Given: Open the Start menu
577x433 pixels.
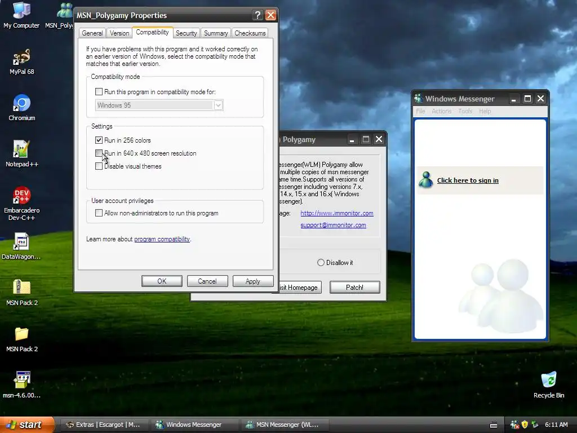Looking at the screenshot, I should 27,425.
